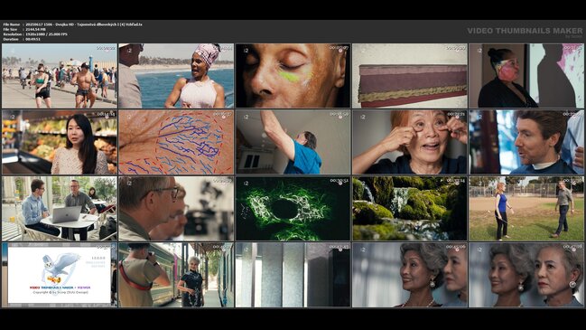586x330 pixels.
Task: Select photographer and woman by train thumbnail
Action: point(176,275)
